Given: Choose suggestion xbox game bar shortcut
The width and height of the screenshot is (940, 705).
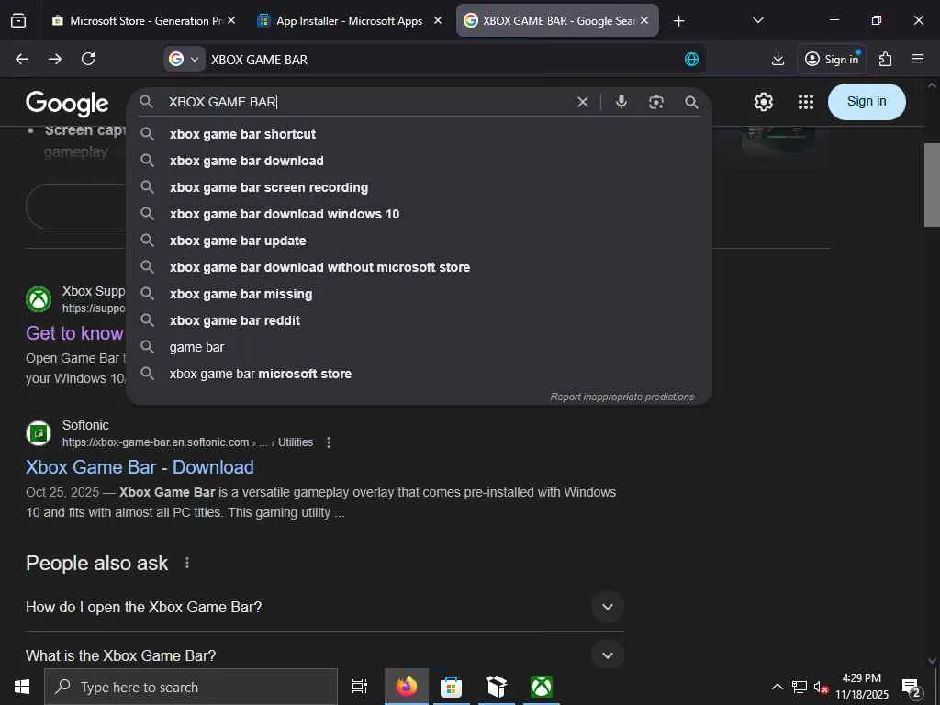Looking at the screenshot, I should pos(419,134).
